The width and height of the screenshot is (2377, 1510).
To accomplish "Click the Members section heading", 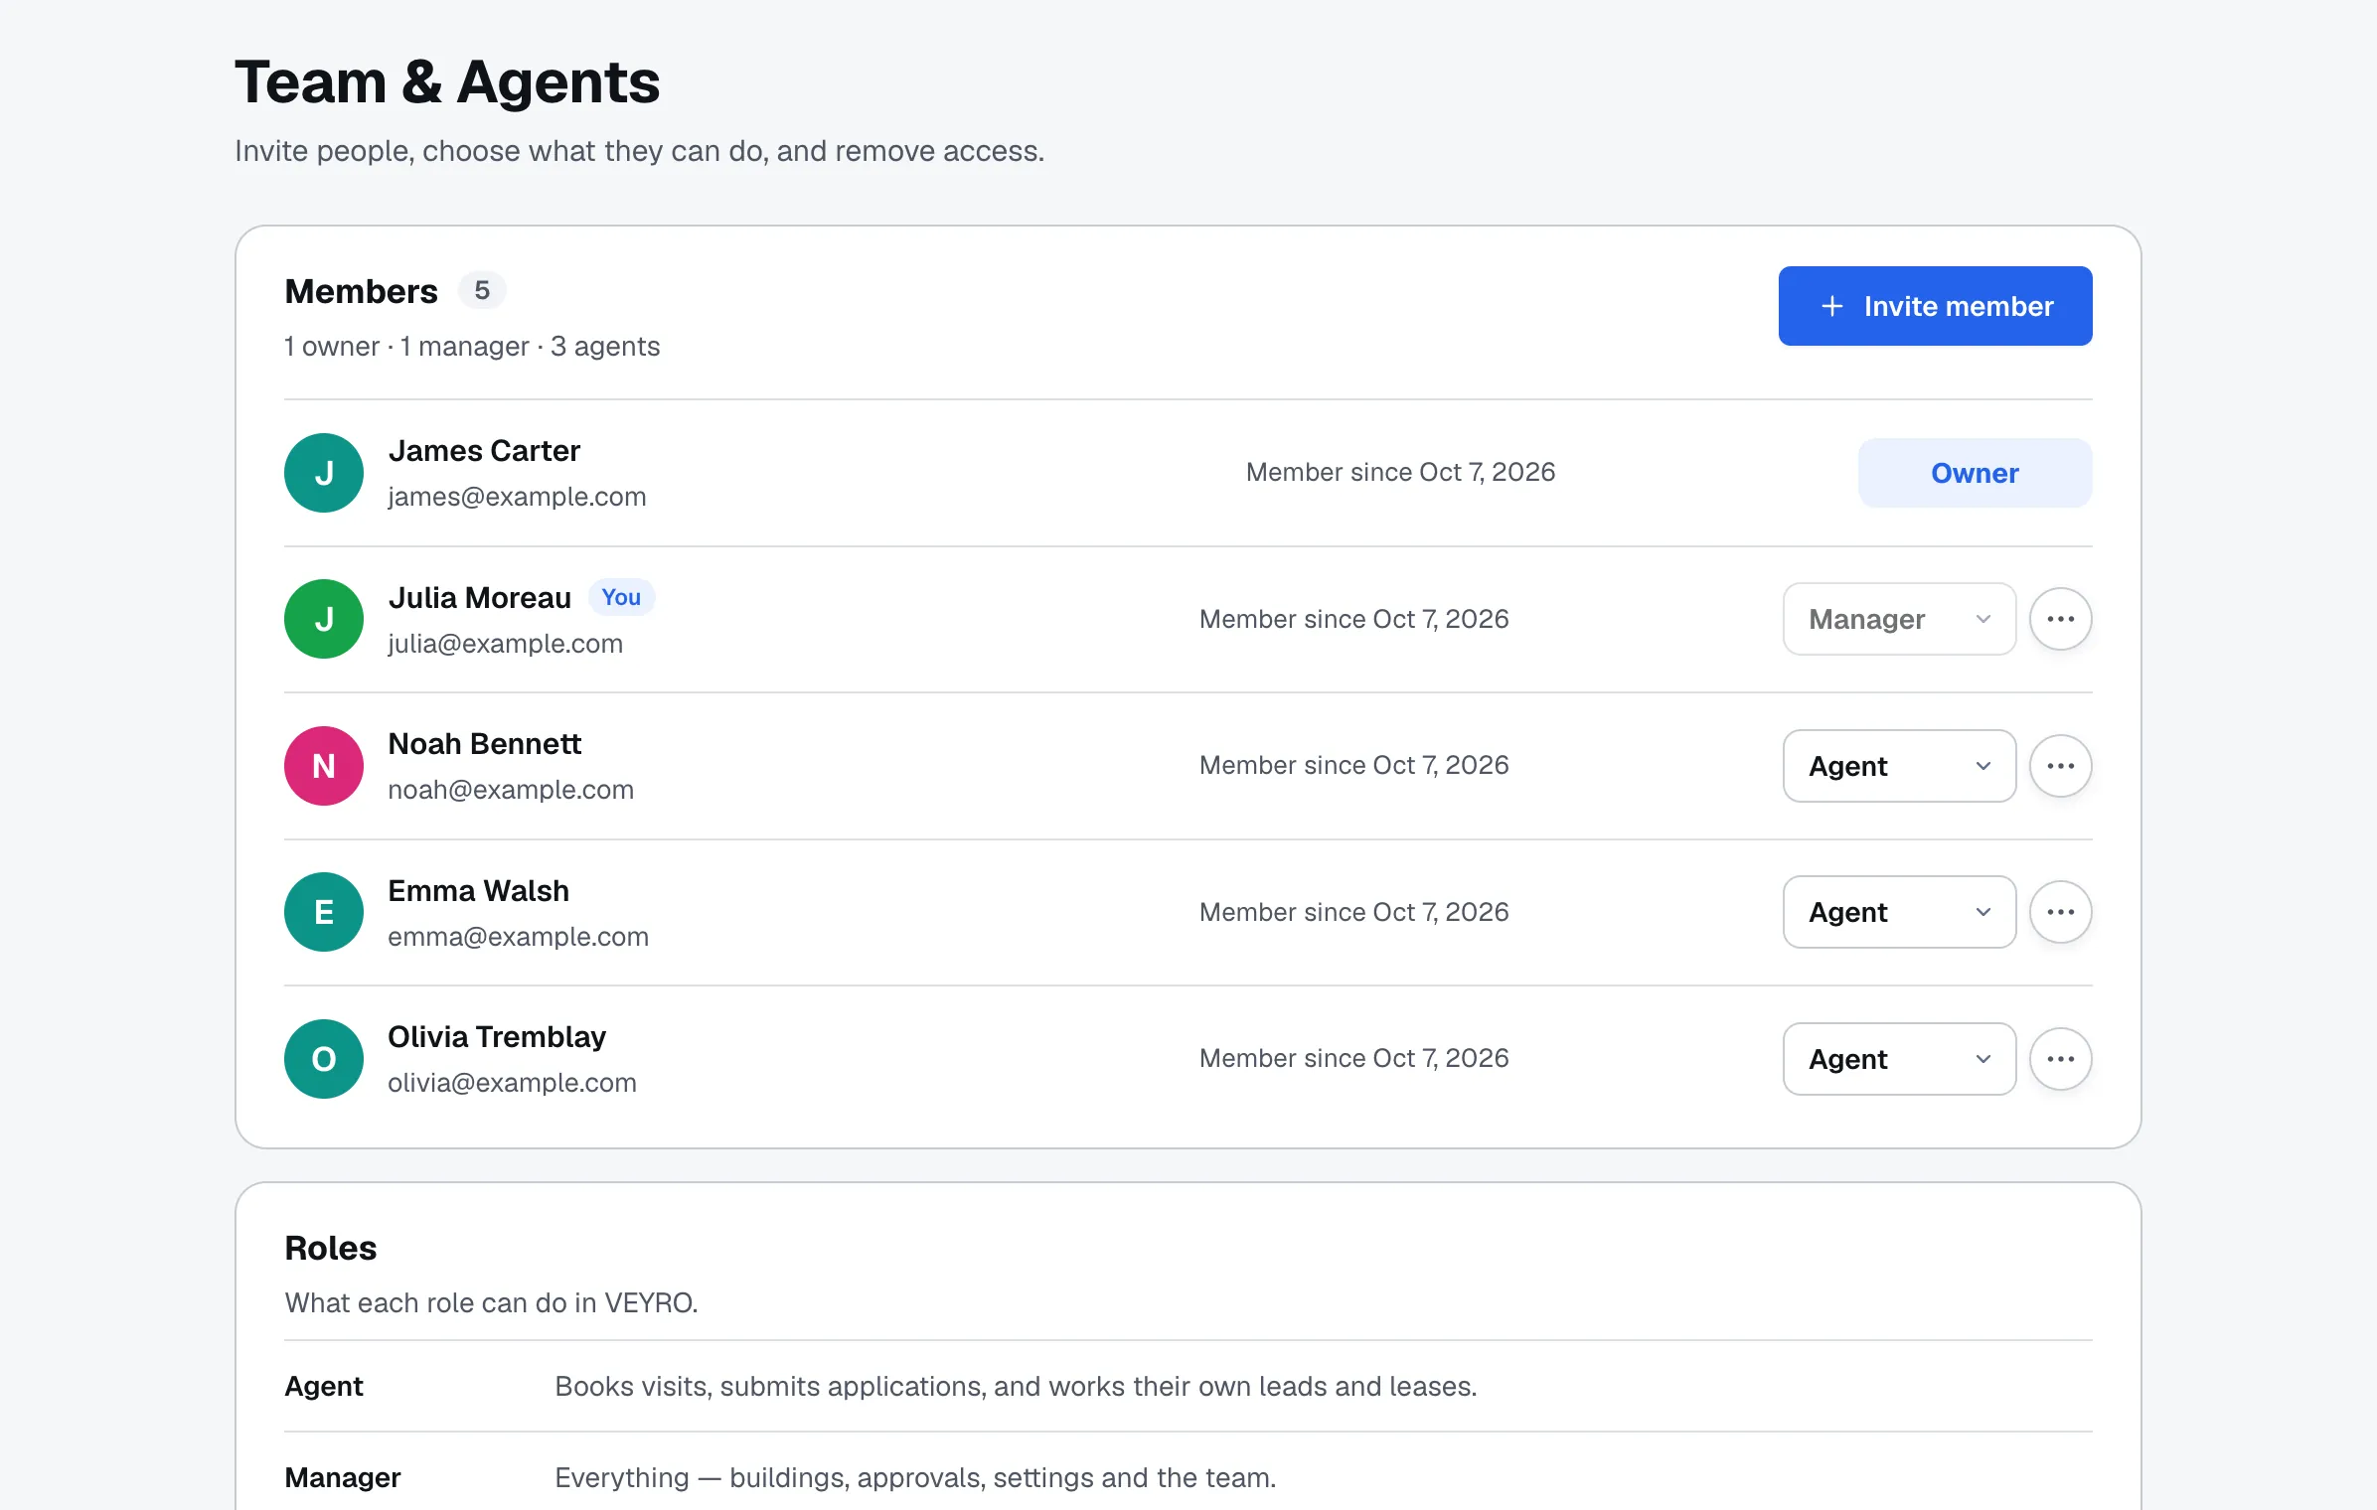I will [x=362, y=291].
